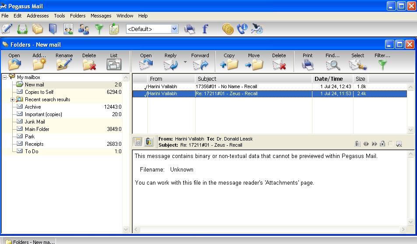Click the Move to folder icon
Viewport: 417px width, 244px height.
coord(254,65)
